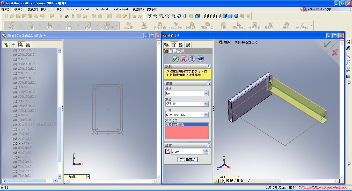Expand the 零件1 flyout feature tree
The image size is (352, 191).
pos(216,42)
